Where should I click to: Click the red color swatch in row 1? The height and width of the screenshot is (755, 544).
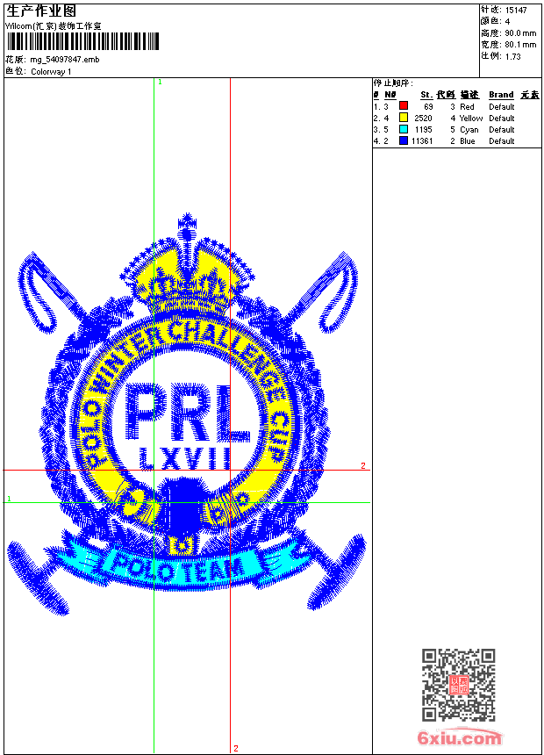(404, 106)
